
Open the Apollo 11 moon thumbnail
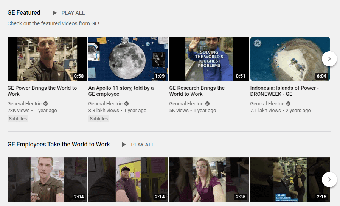(128, 59)
